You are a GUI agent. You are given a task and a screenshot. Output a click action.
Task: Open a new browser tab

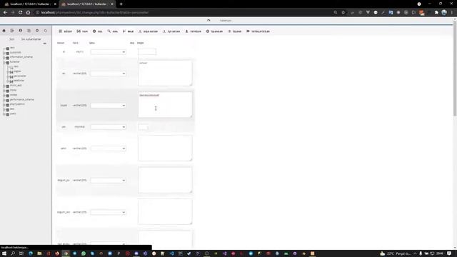click(x=121, y=4)
